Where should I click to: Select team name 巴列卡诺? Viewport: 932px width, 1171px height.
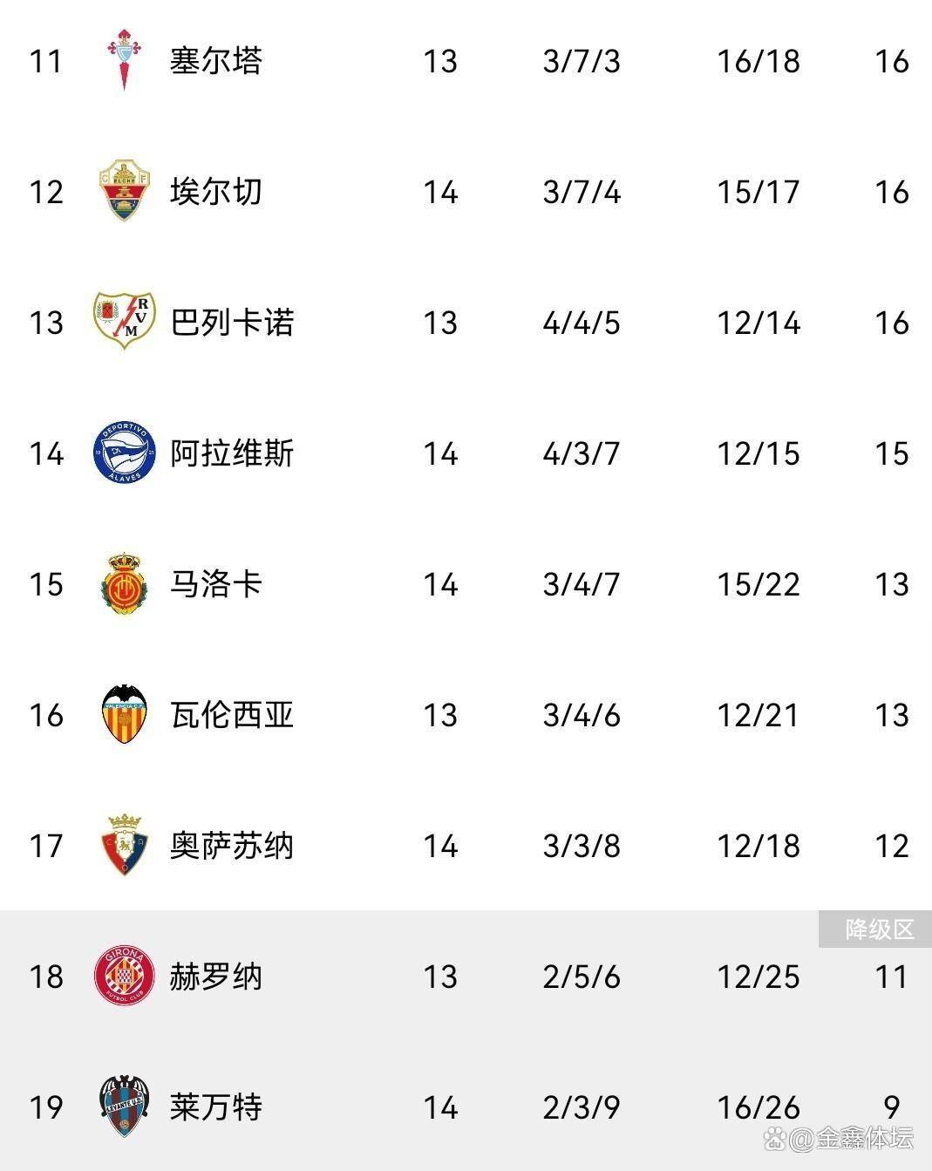point(232,323)
